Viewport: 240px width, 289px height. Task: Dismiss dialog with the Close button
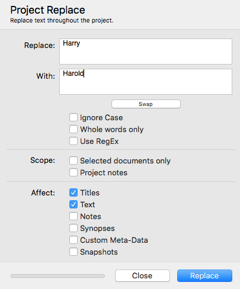click(x=142, y=276)
